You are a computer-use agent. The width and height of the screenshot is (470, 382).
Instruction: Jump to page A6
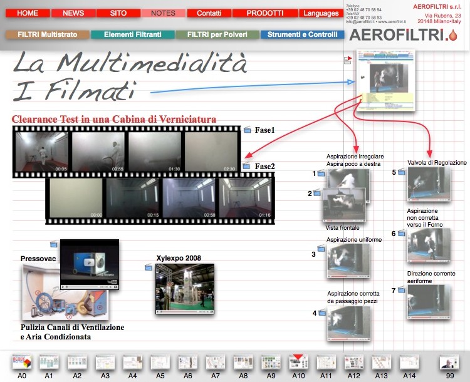tap(187, 362)
